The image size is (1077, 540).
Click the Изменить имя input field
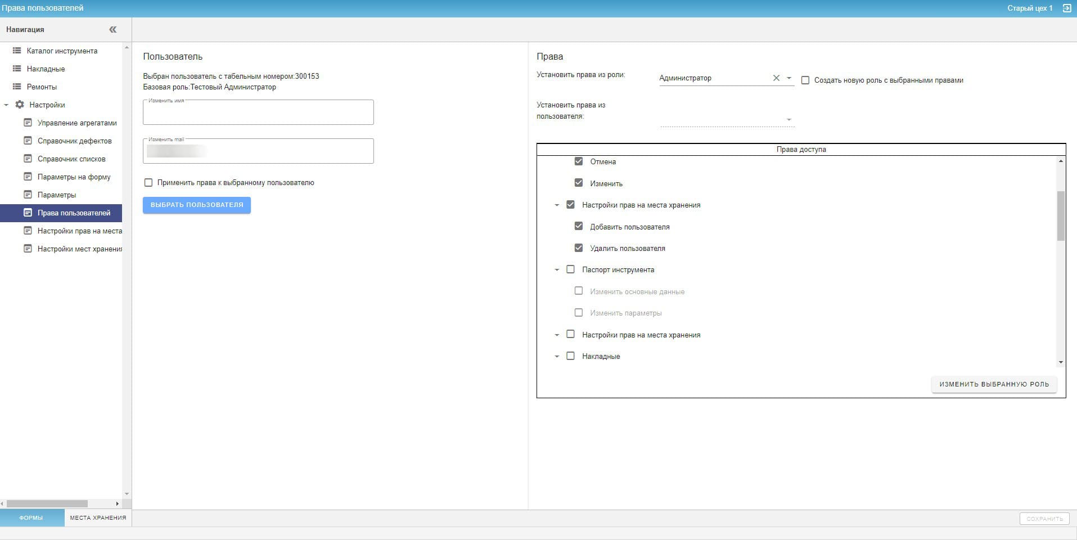coord(258,113)
